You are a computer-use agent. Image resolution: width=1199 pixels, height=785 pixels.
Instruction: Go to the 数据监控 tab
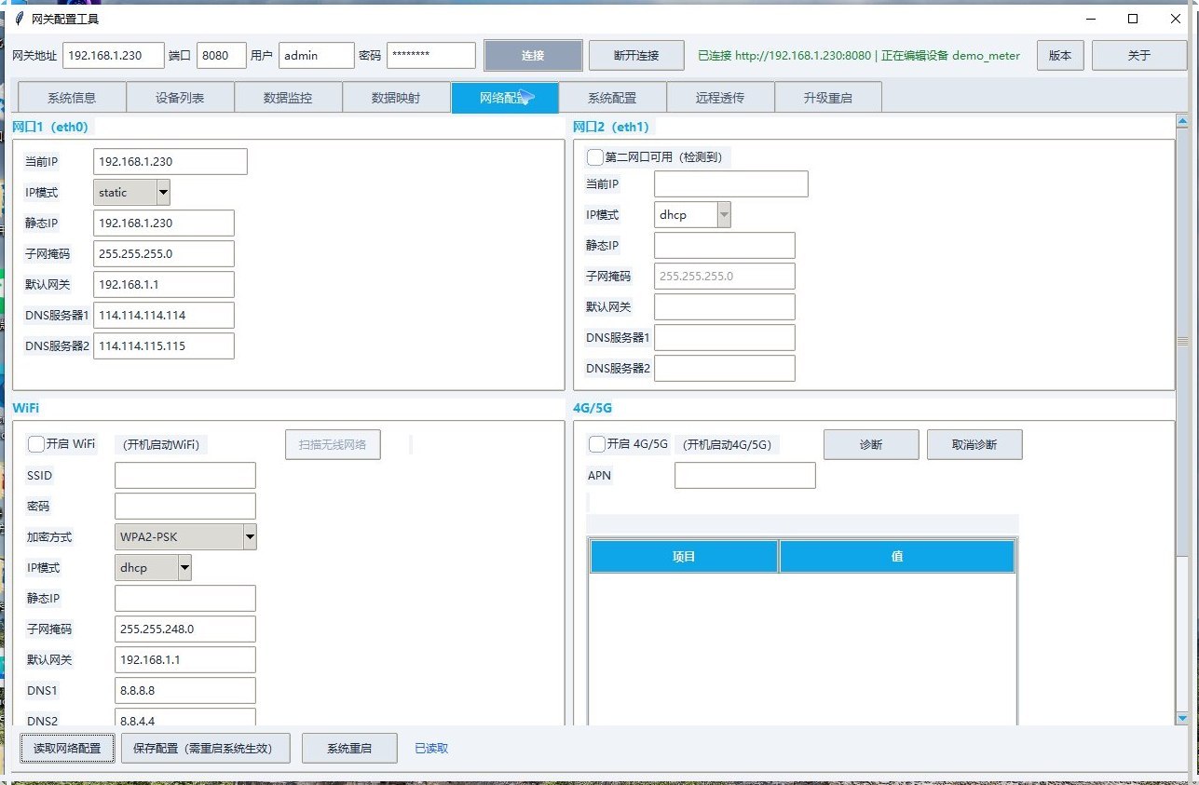pyautogui.click(x=288, y=98)
